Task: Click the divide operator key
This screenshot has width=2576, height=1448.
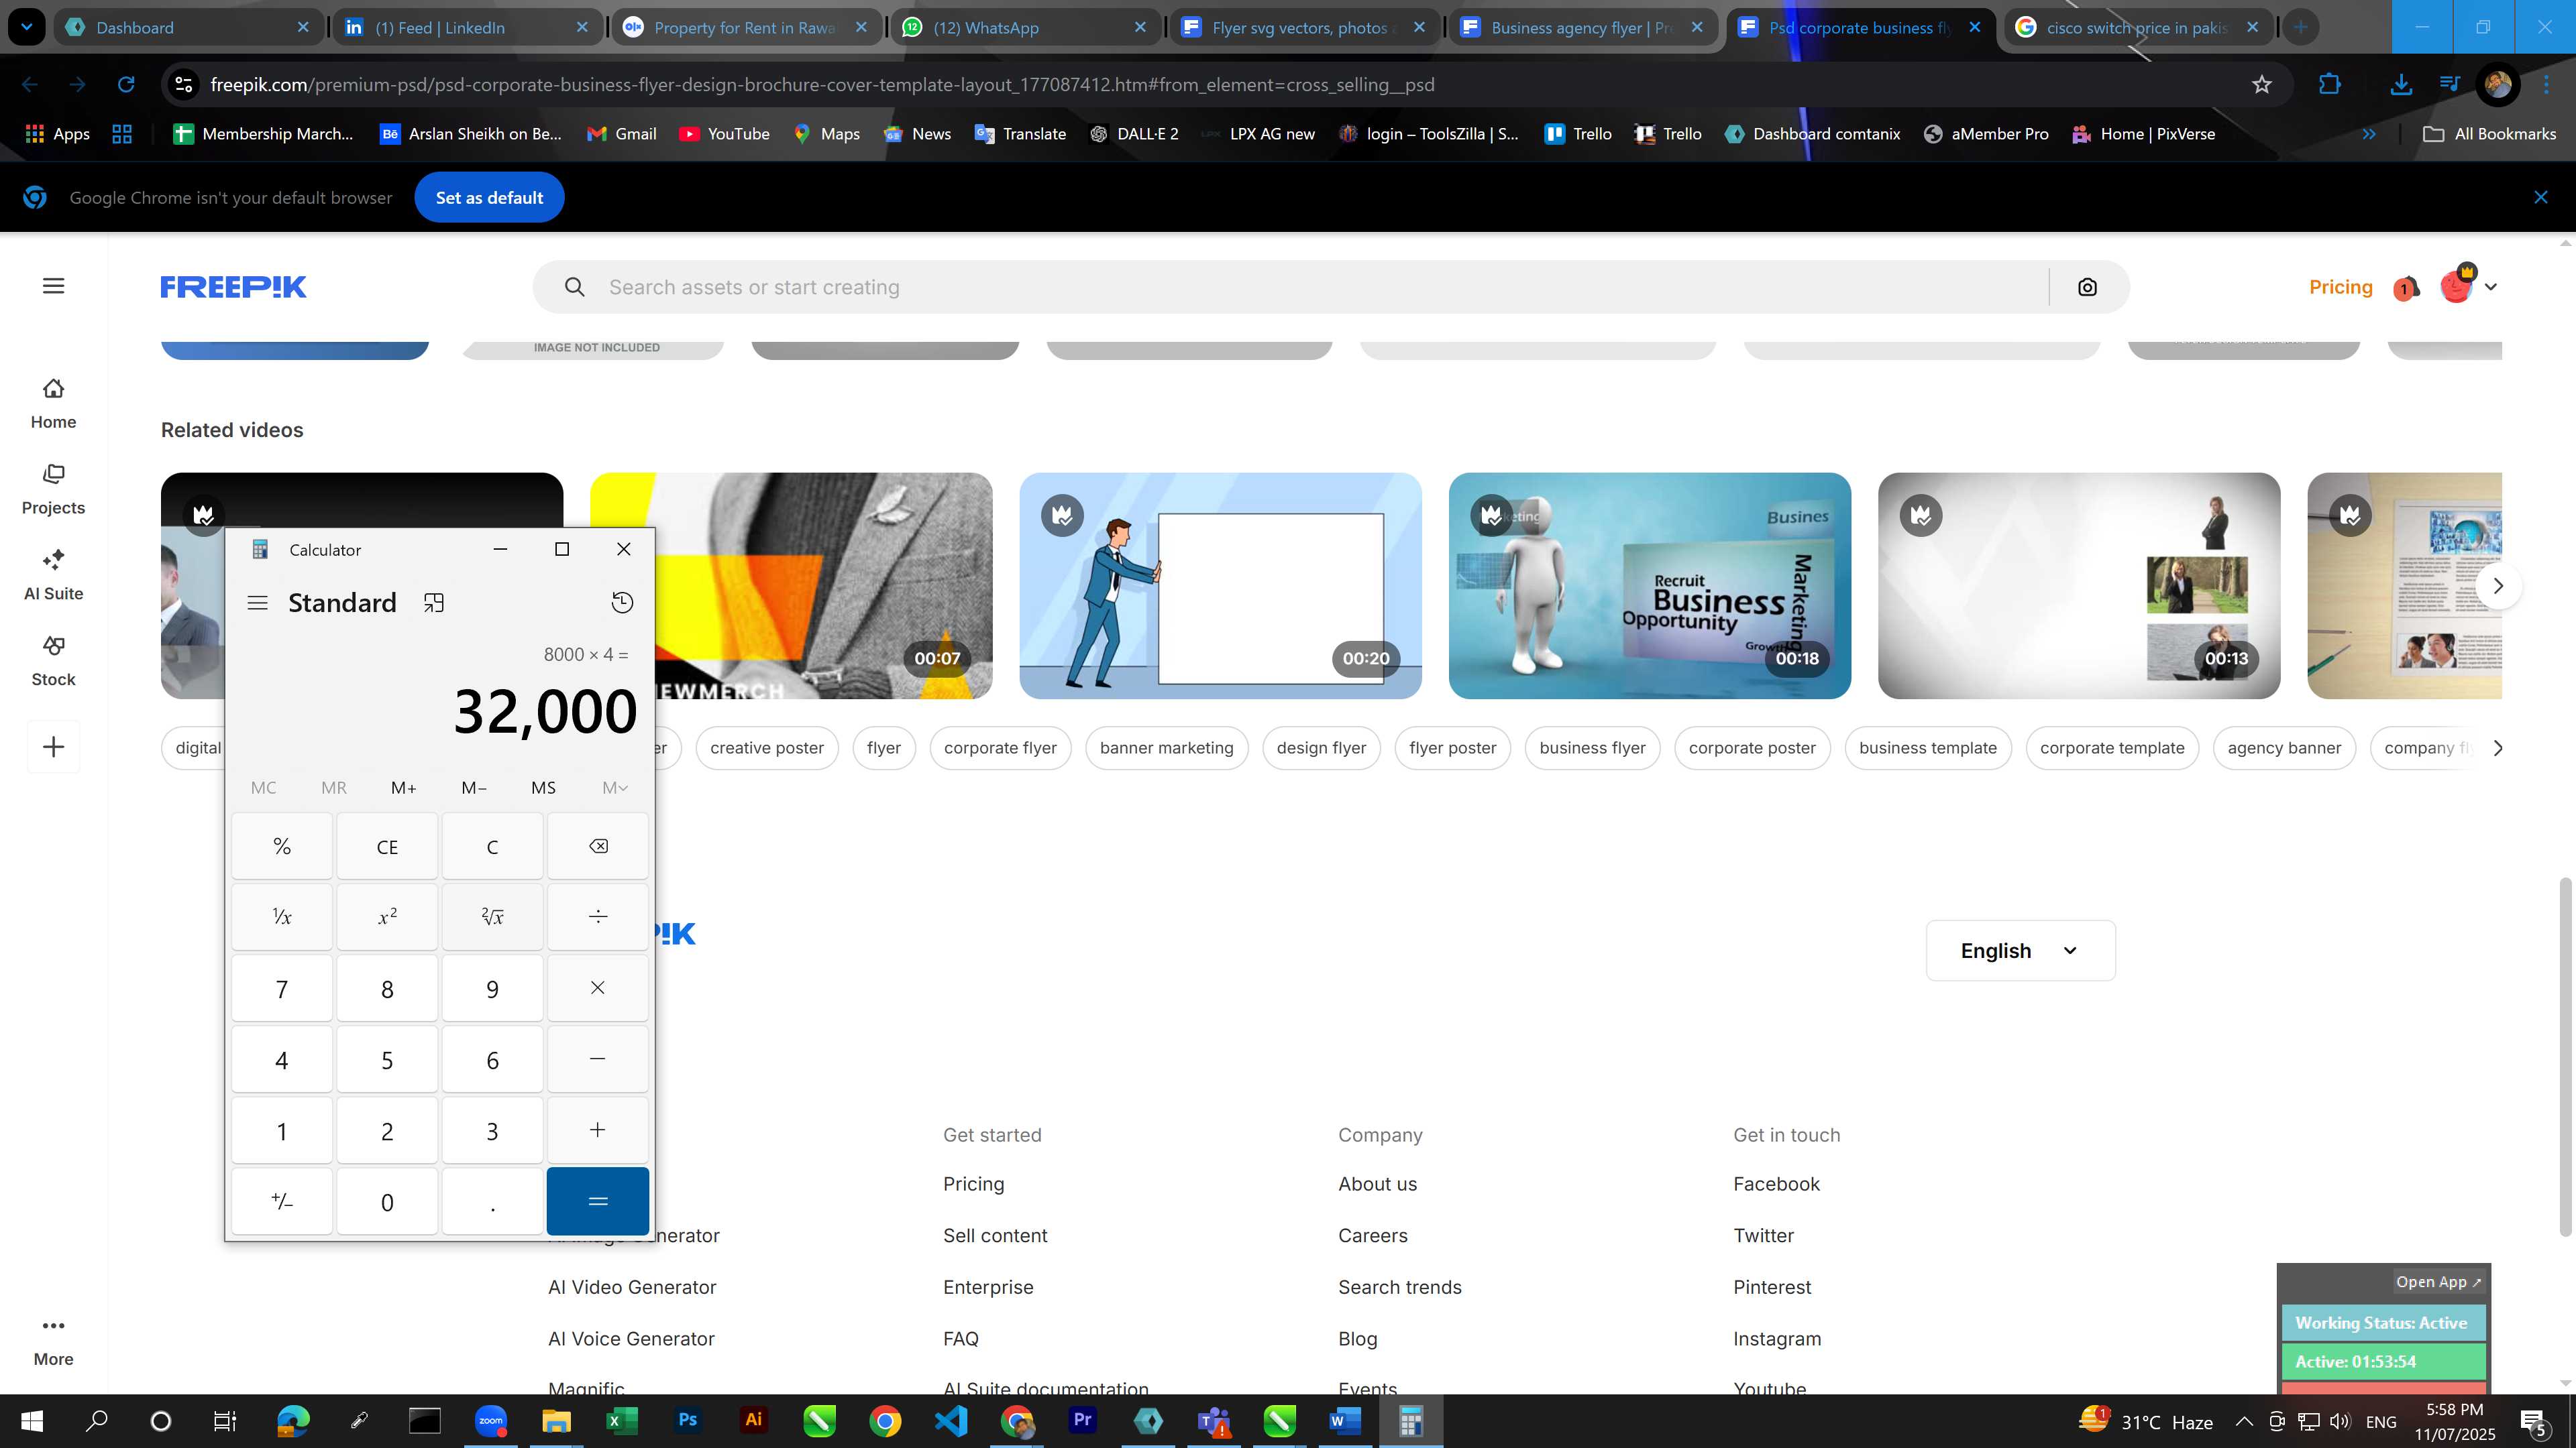Action: click(x=598, y=916)
